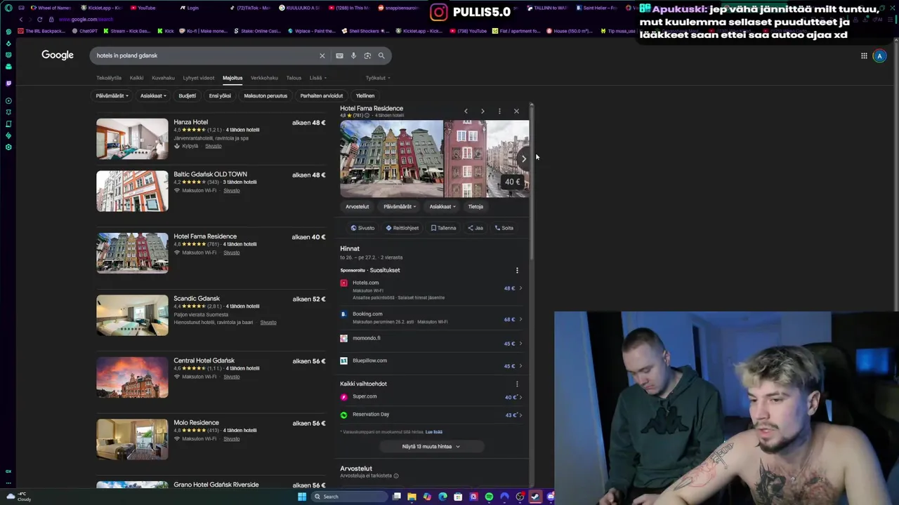Switch to the Verkkohaku tab

pyautogui.click(x=264, y=78)
